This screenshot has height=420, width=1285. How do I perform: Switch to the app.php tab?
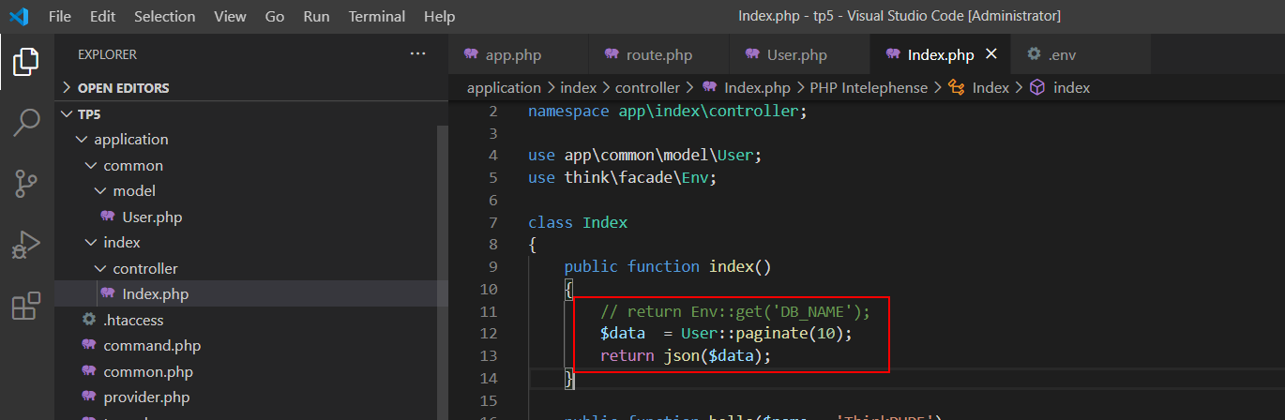(519, 54)
